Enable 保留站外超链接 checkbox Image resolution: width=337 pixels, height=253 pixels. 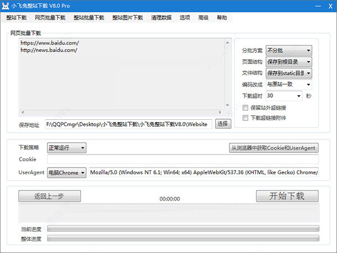[245, 107]
